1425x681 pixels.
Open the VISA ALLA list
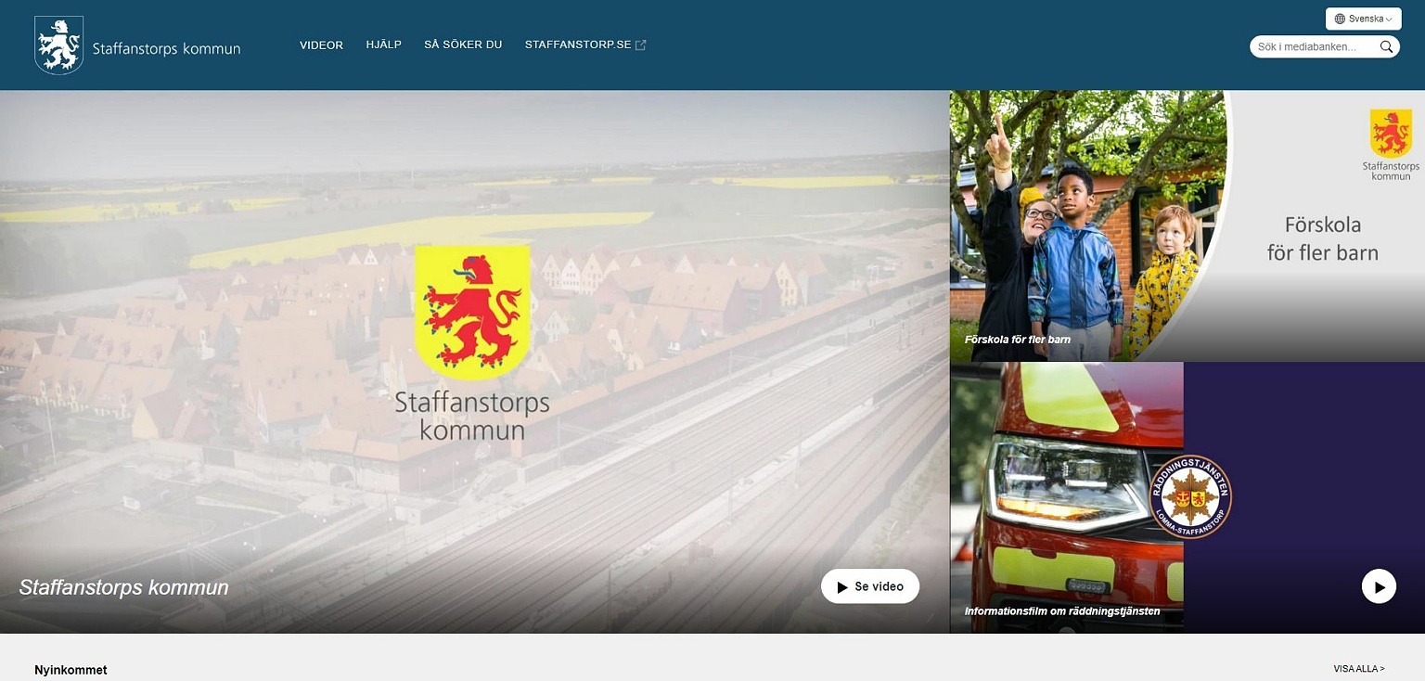pos(1357,668)
